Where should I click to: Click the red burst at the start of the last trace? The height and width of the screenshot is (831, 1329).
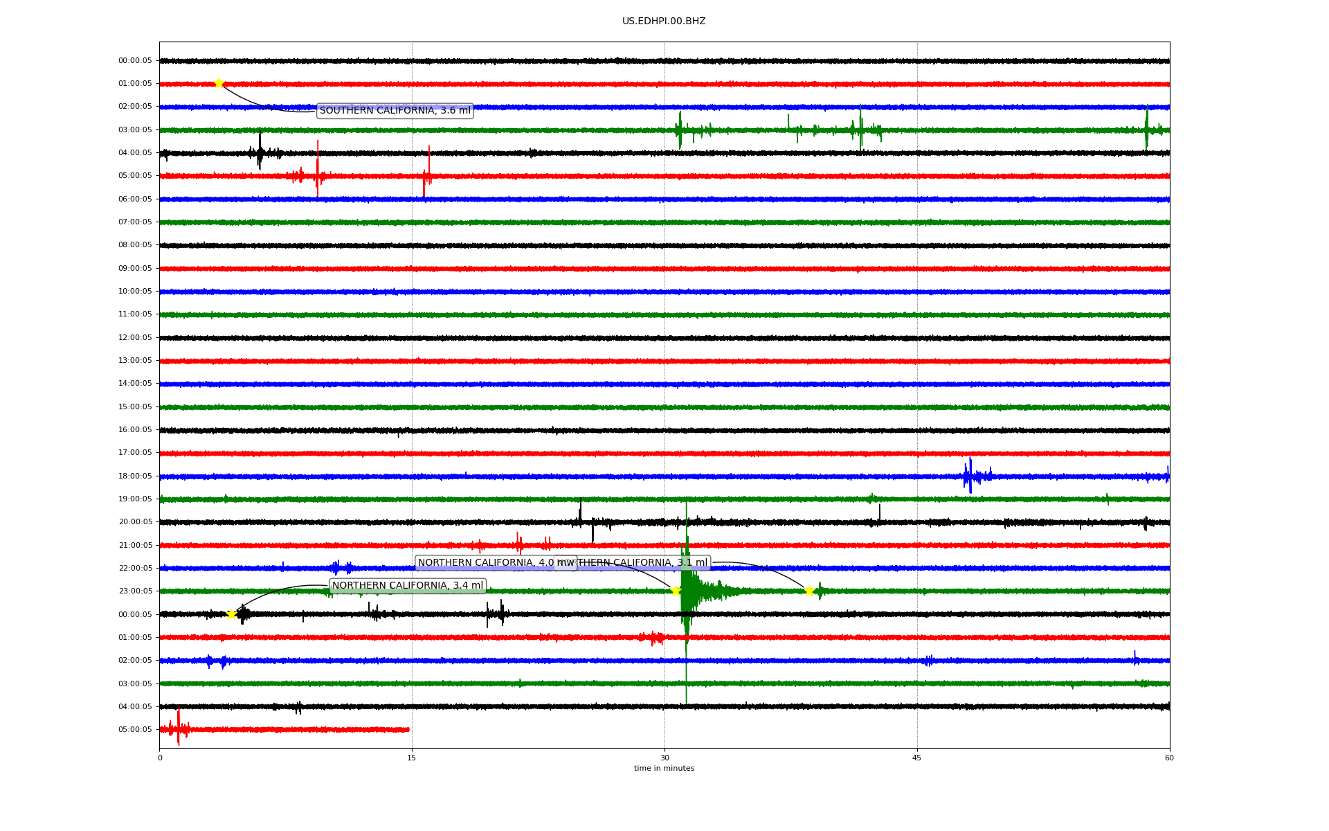point(178,729)
